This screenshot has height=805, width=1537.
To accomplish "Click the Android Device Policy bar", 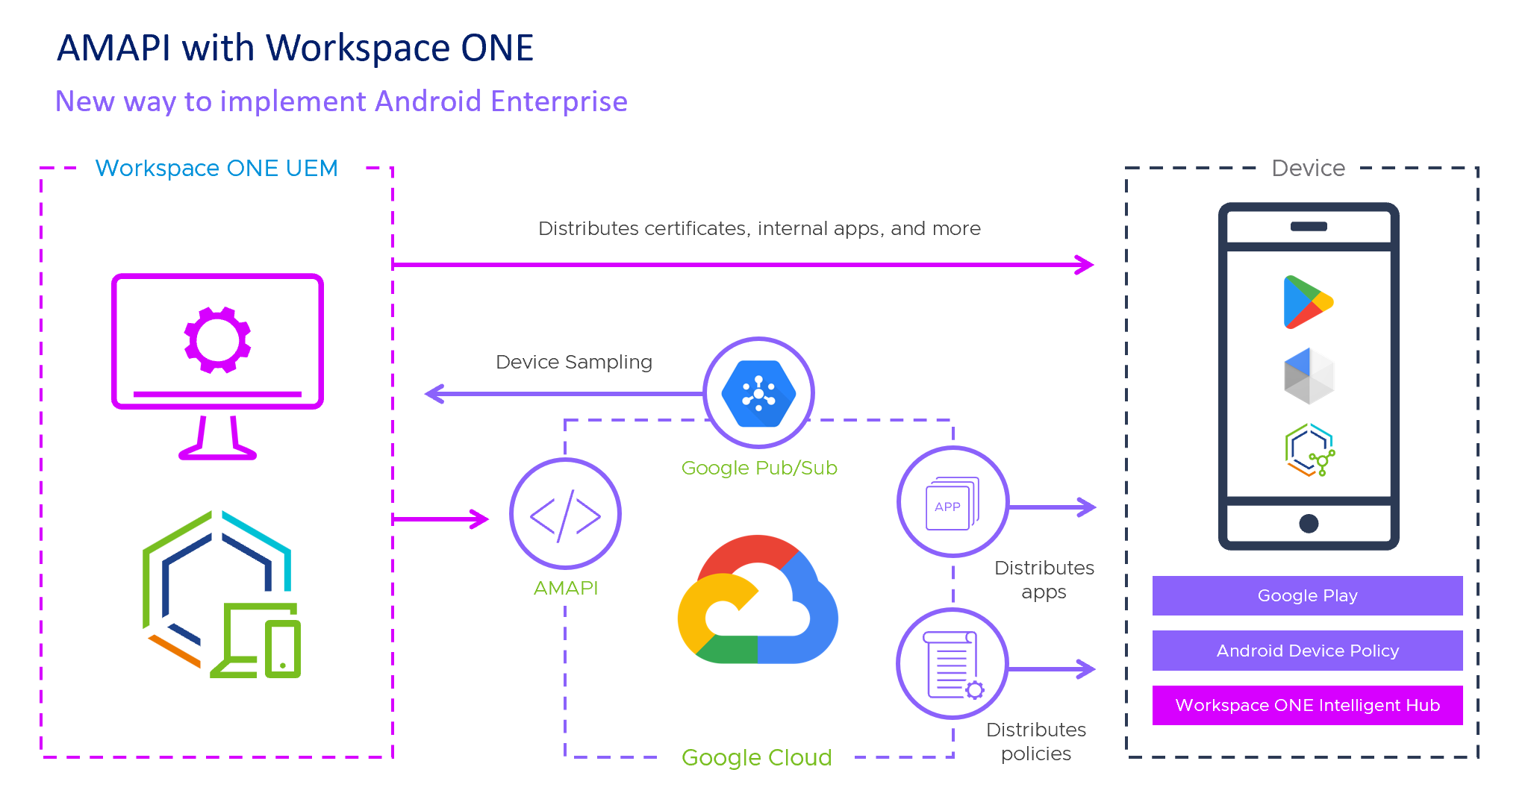I will pyautogui.click(x=1307, y=651).
